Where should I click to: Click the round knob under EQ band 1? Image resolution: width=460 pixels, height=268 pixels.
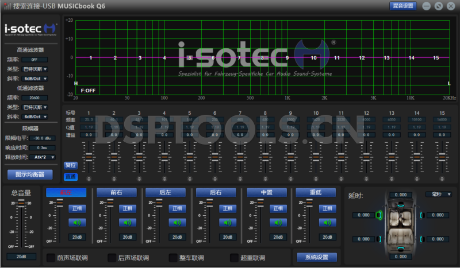point(89,178)
